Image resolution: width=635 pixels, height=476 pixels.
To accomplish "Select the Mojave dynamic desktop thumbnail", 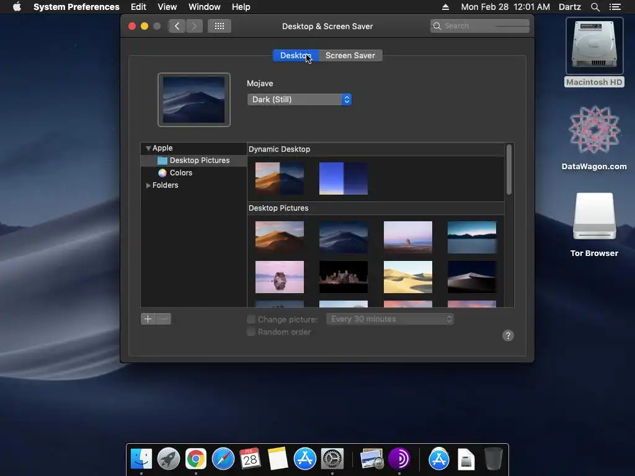I will pos(280,178).
